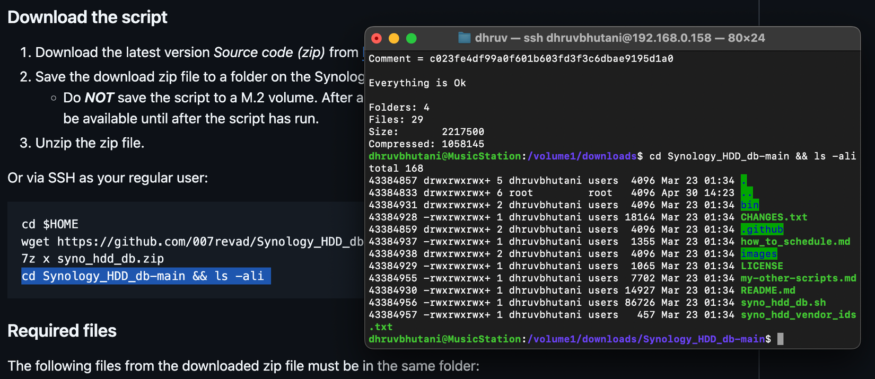Click the wget github.com/007revad command line
875x379 pixels.
(192, 242)
